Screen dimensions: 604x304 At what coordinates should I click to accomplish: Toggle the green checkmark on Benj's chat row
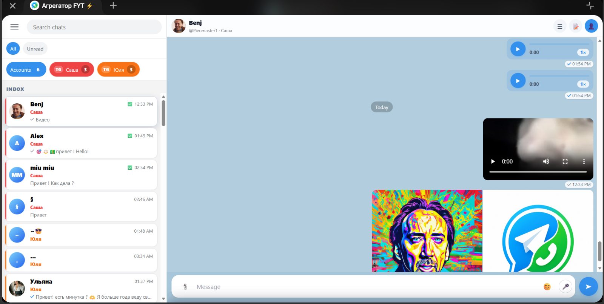click(x=130, y=104)
